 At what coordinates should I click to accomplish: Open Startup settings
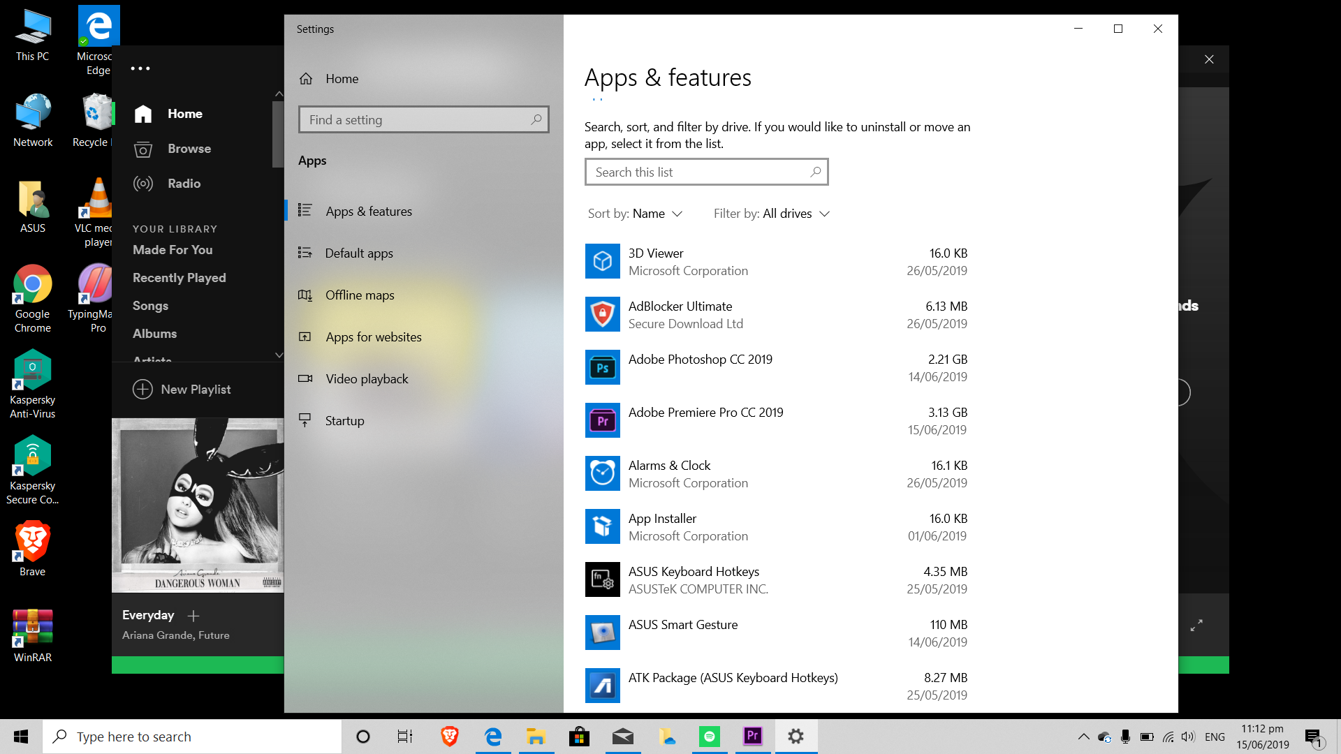[x=344, y=420]
